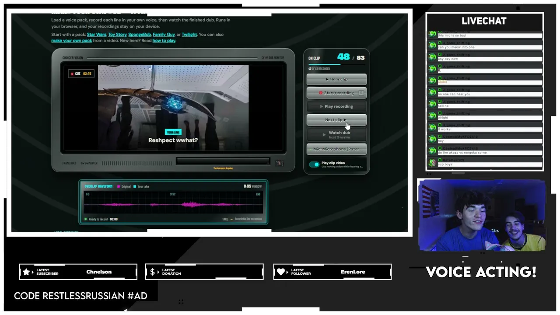Click the 'Ready to record' status
Viewport: 560px width, 315px height.
(96, 219)
